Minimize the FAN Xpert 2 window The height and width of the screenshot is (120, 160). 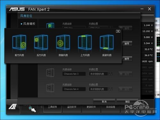[142, 9]
